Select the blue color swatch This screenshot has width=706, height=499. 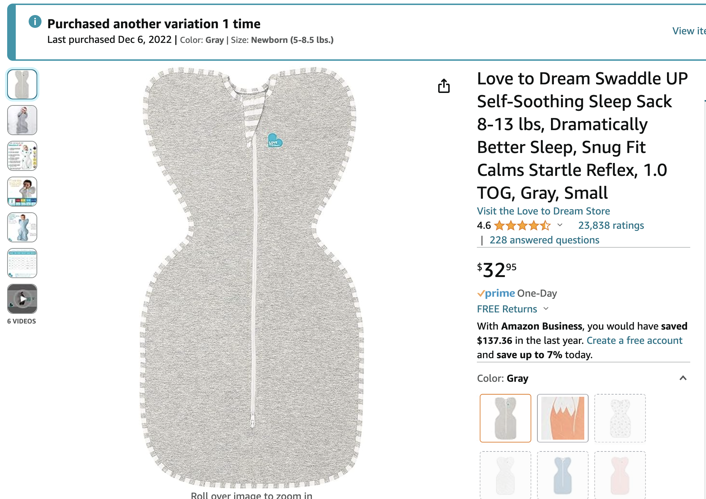point(562,475)
